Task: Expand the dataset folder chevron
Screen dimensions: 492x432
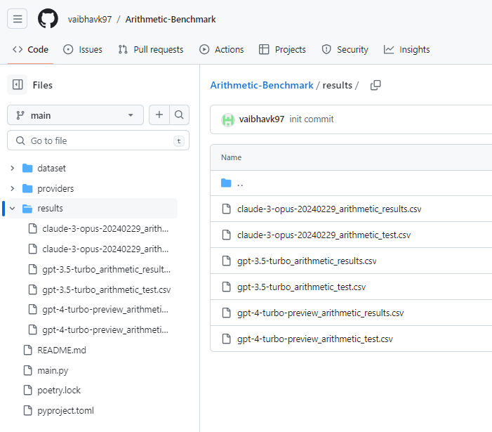Action: click(12, 169)
